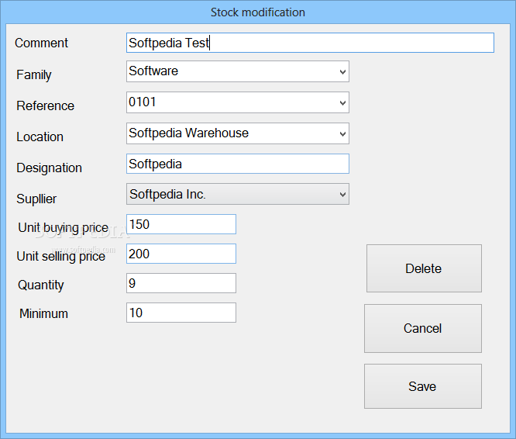Click the Cancel button
The image size is (516, 439).
[x=423, y=328]
